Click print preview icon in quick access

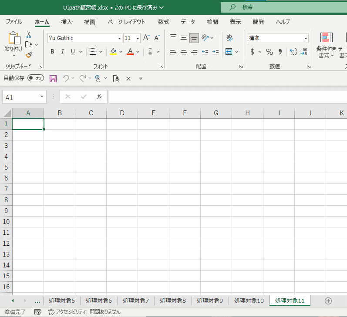(116, 78)
